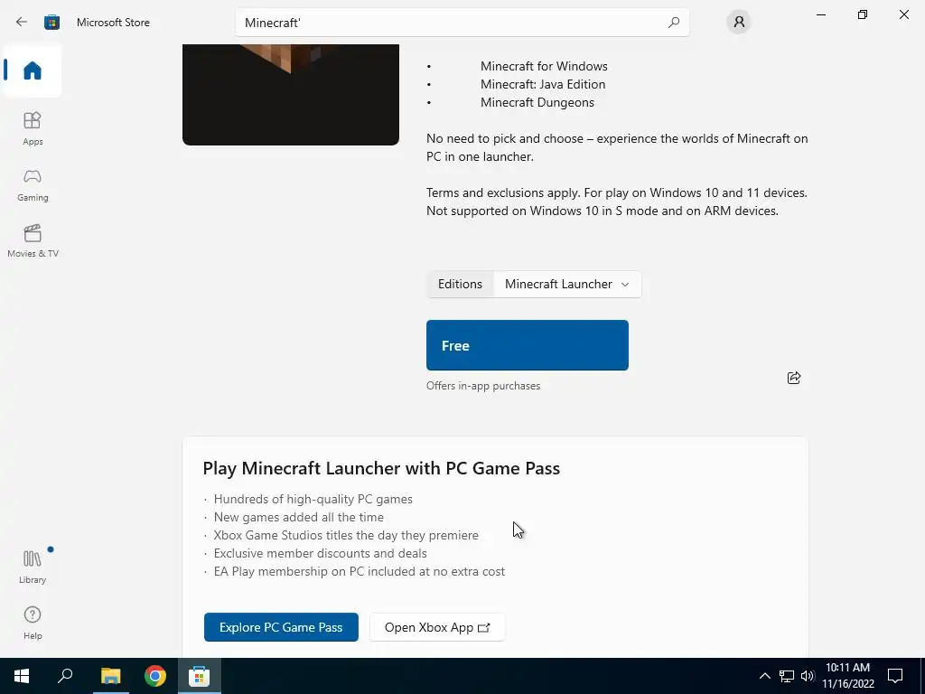Launch Google Chrome from taskbar

pyautogui.click(x=155, y=676)
